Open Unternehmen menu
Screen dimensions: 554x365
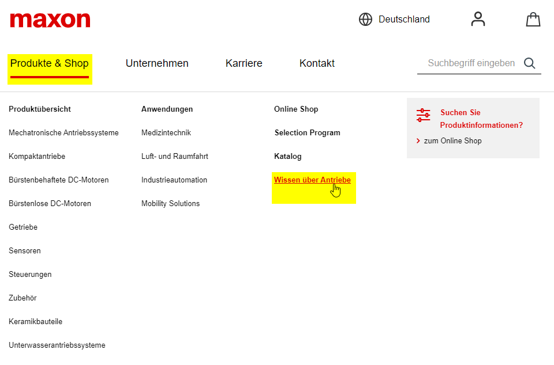[157, 63]
